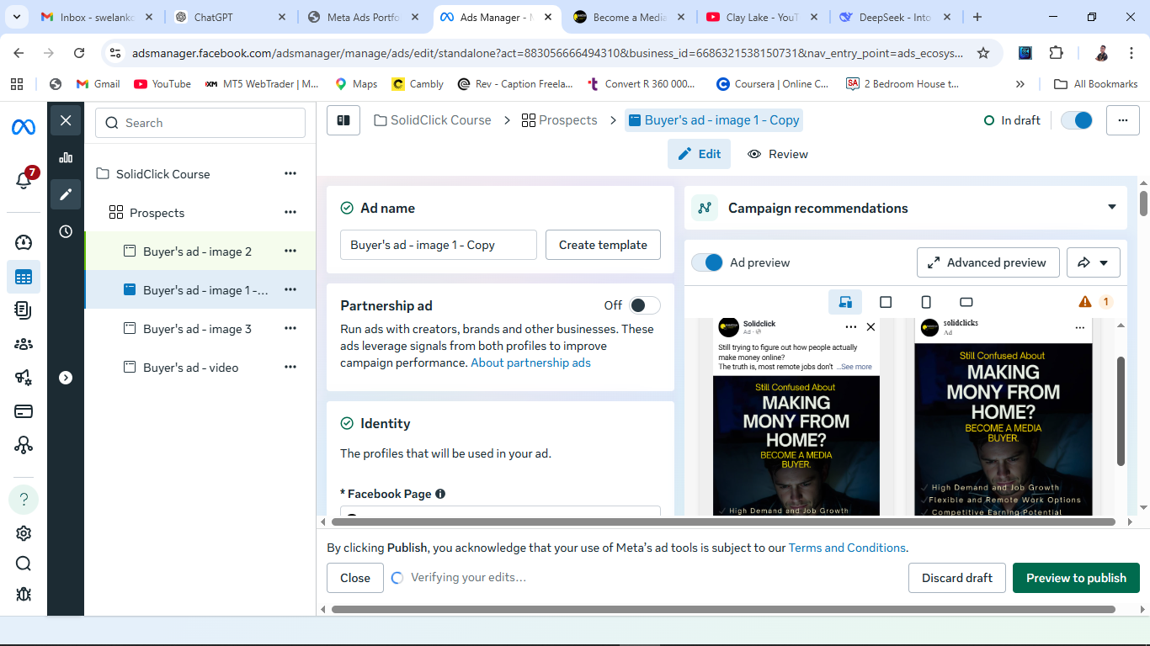Click the Advanced preview button
This screenshot has height=646, width=1150.
[987, 262]
